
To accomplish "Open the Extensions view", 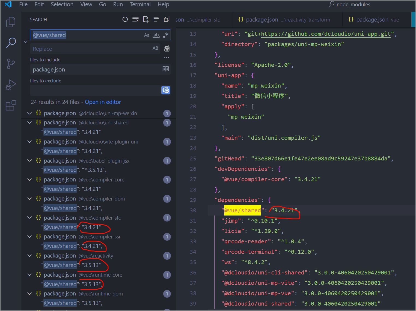I will click(11, 105).
